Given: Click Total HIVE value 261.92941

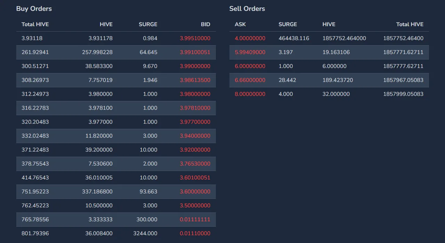Looking at the screenshot, I should 35,52.
